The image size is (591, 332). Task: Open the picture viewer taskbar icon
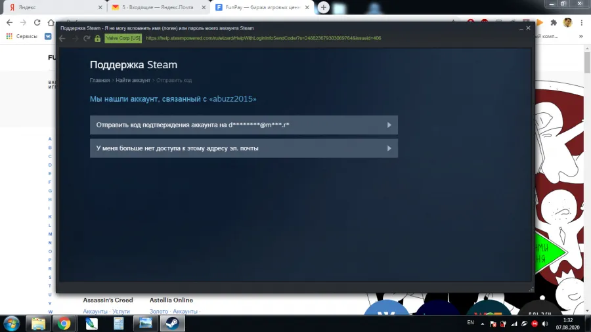click(146, 323)
